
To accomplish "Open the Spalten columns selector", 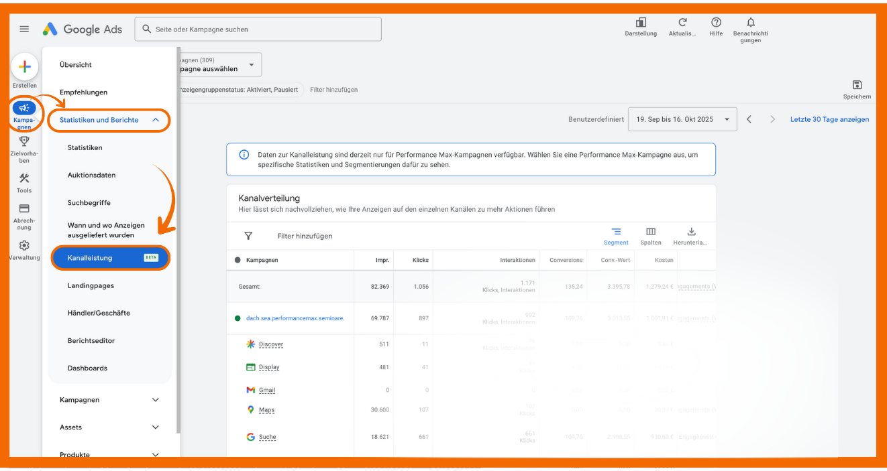I will (x=650, y=232).
